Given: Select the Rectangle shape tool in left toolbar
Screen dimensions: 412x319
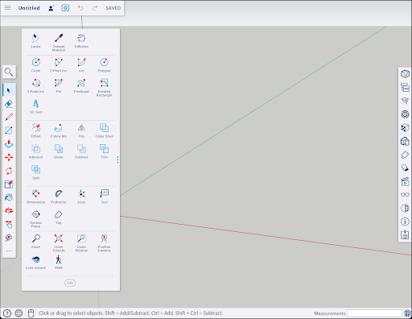Looking at the screenshot, I should [9, 130].
